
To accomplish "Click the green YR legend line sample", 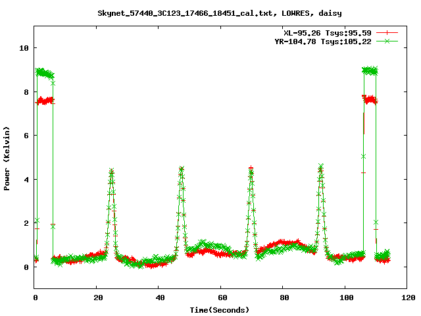I will coord(387,41).
